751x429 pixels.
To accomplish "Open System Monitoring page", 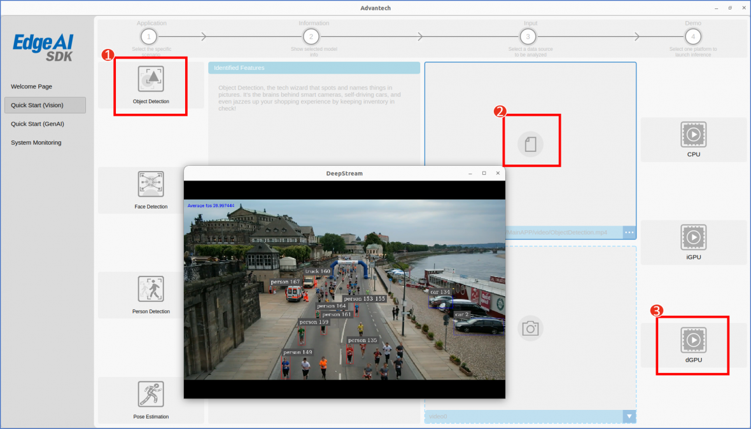I will point(36,142).
